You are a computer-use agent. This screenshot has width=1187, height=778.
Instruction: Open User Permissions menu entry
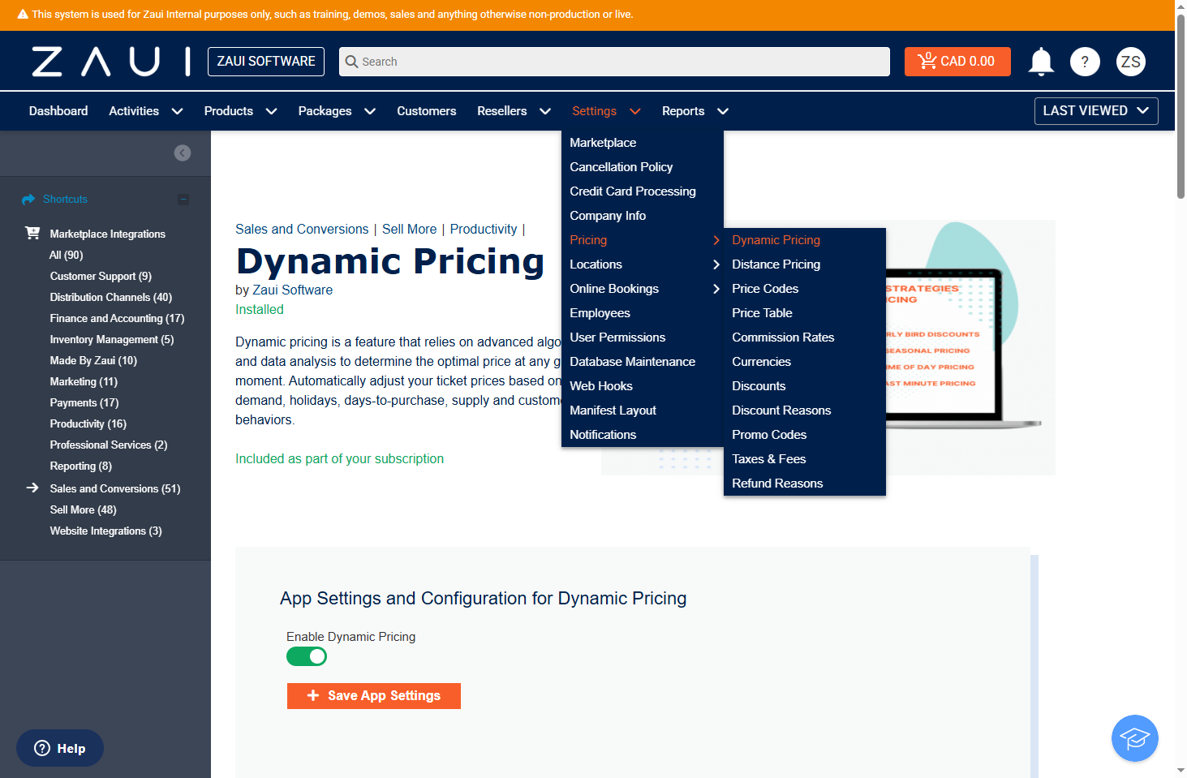pos(617,337)
